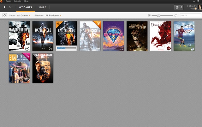Switch to the MY GAMES tab
Viewport: 202px width, 127px height.
coord(25,7)
